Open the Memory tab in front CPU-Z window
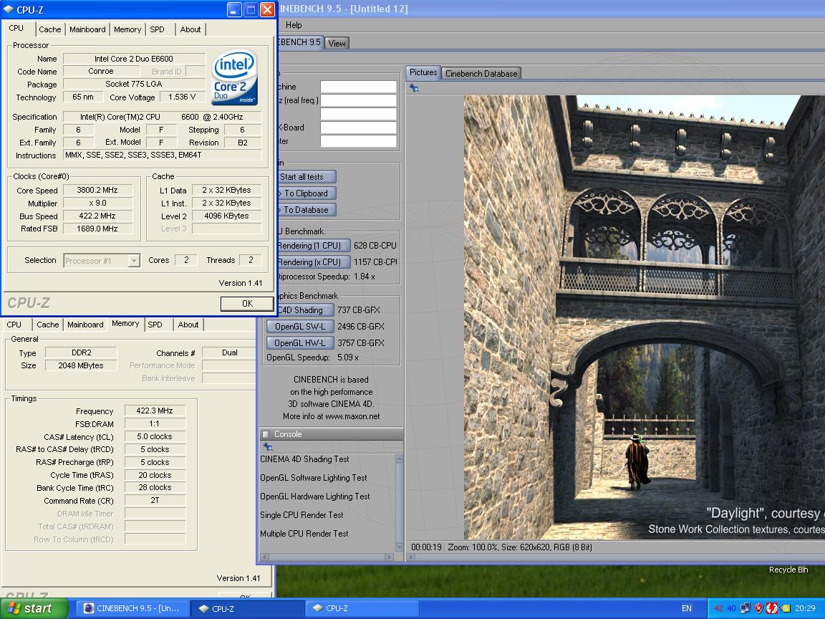The width and height of the screenshot is (825, 619). click(127, 29)
